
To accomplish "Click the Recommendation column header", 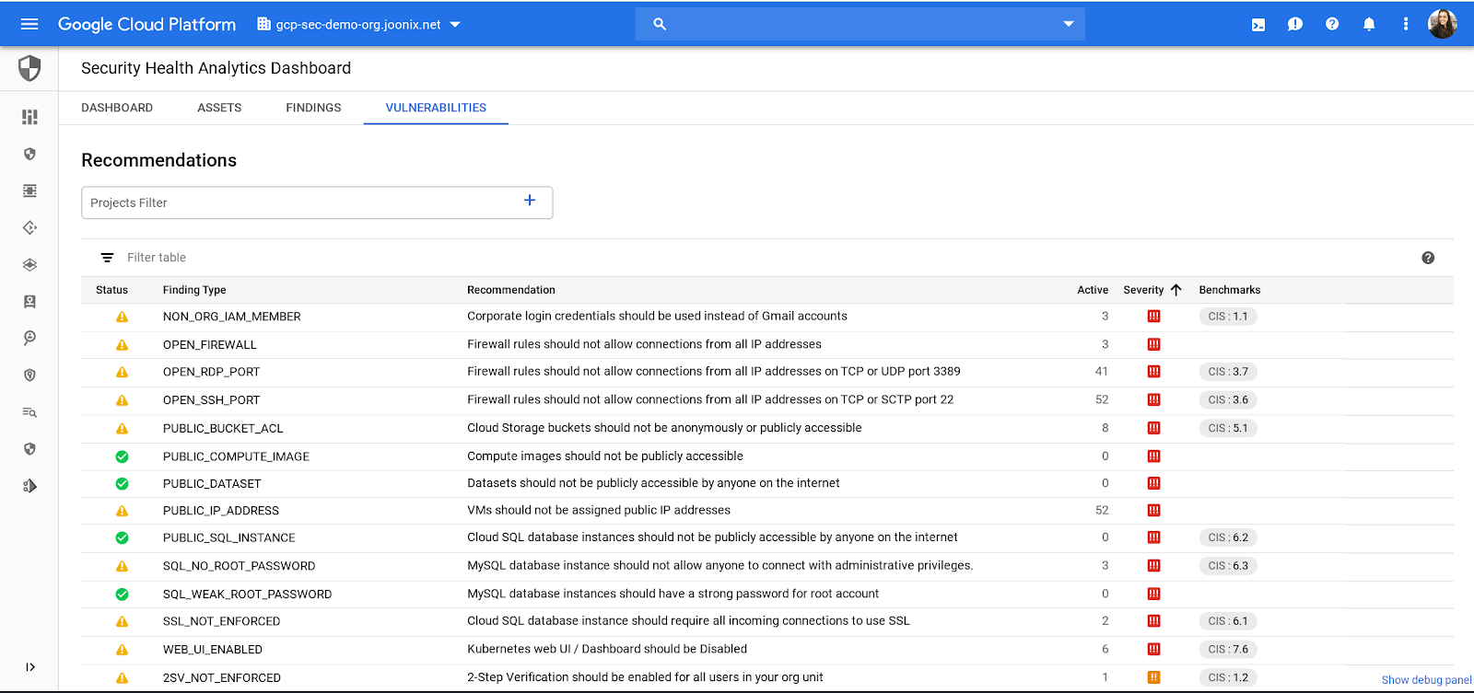I will click(x=511, y=290).
